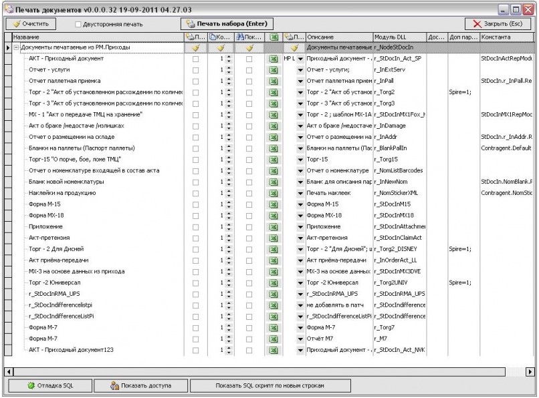Collapse the Документы печатаемые из РМ.Приходы tree node
This screenshot has height=398, width=539.
click(x=16, y=48)
